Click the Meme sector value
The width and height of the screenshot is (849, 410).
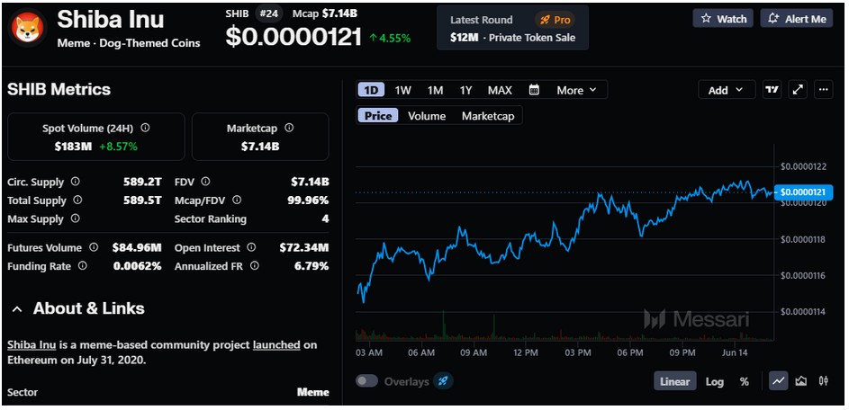313,392
